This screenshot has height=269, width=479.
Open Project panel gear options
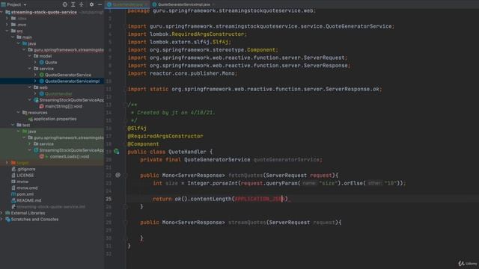[x=91, y=4]
